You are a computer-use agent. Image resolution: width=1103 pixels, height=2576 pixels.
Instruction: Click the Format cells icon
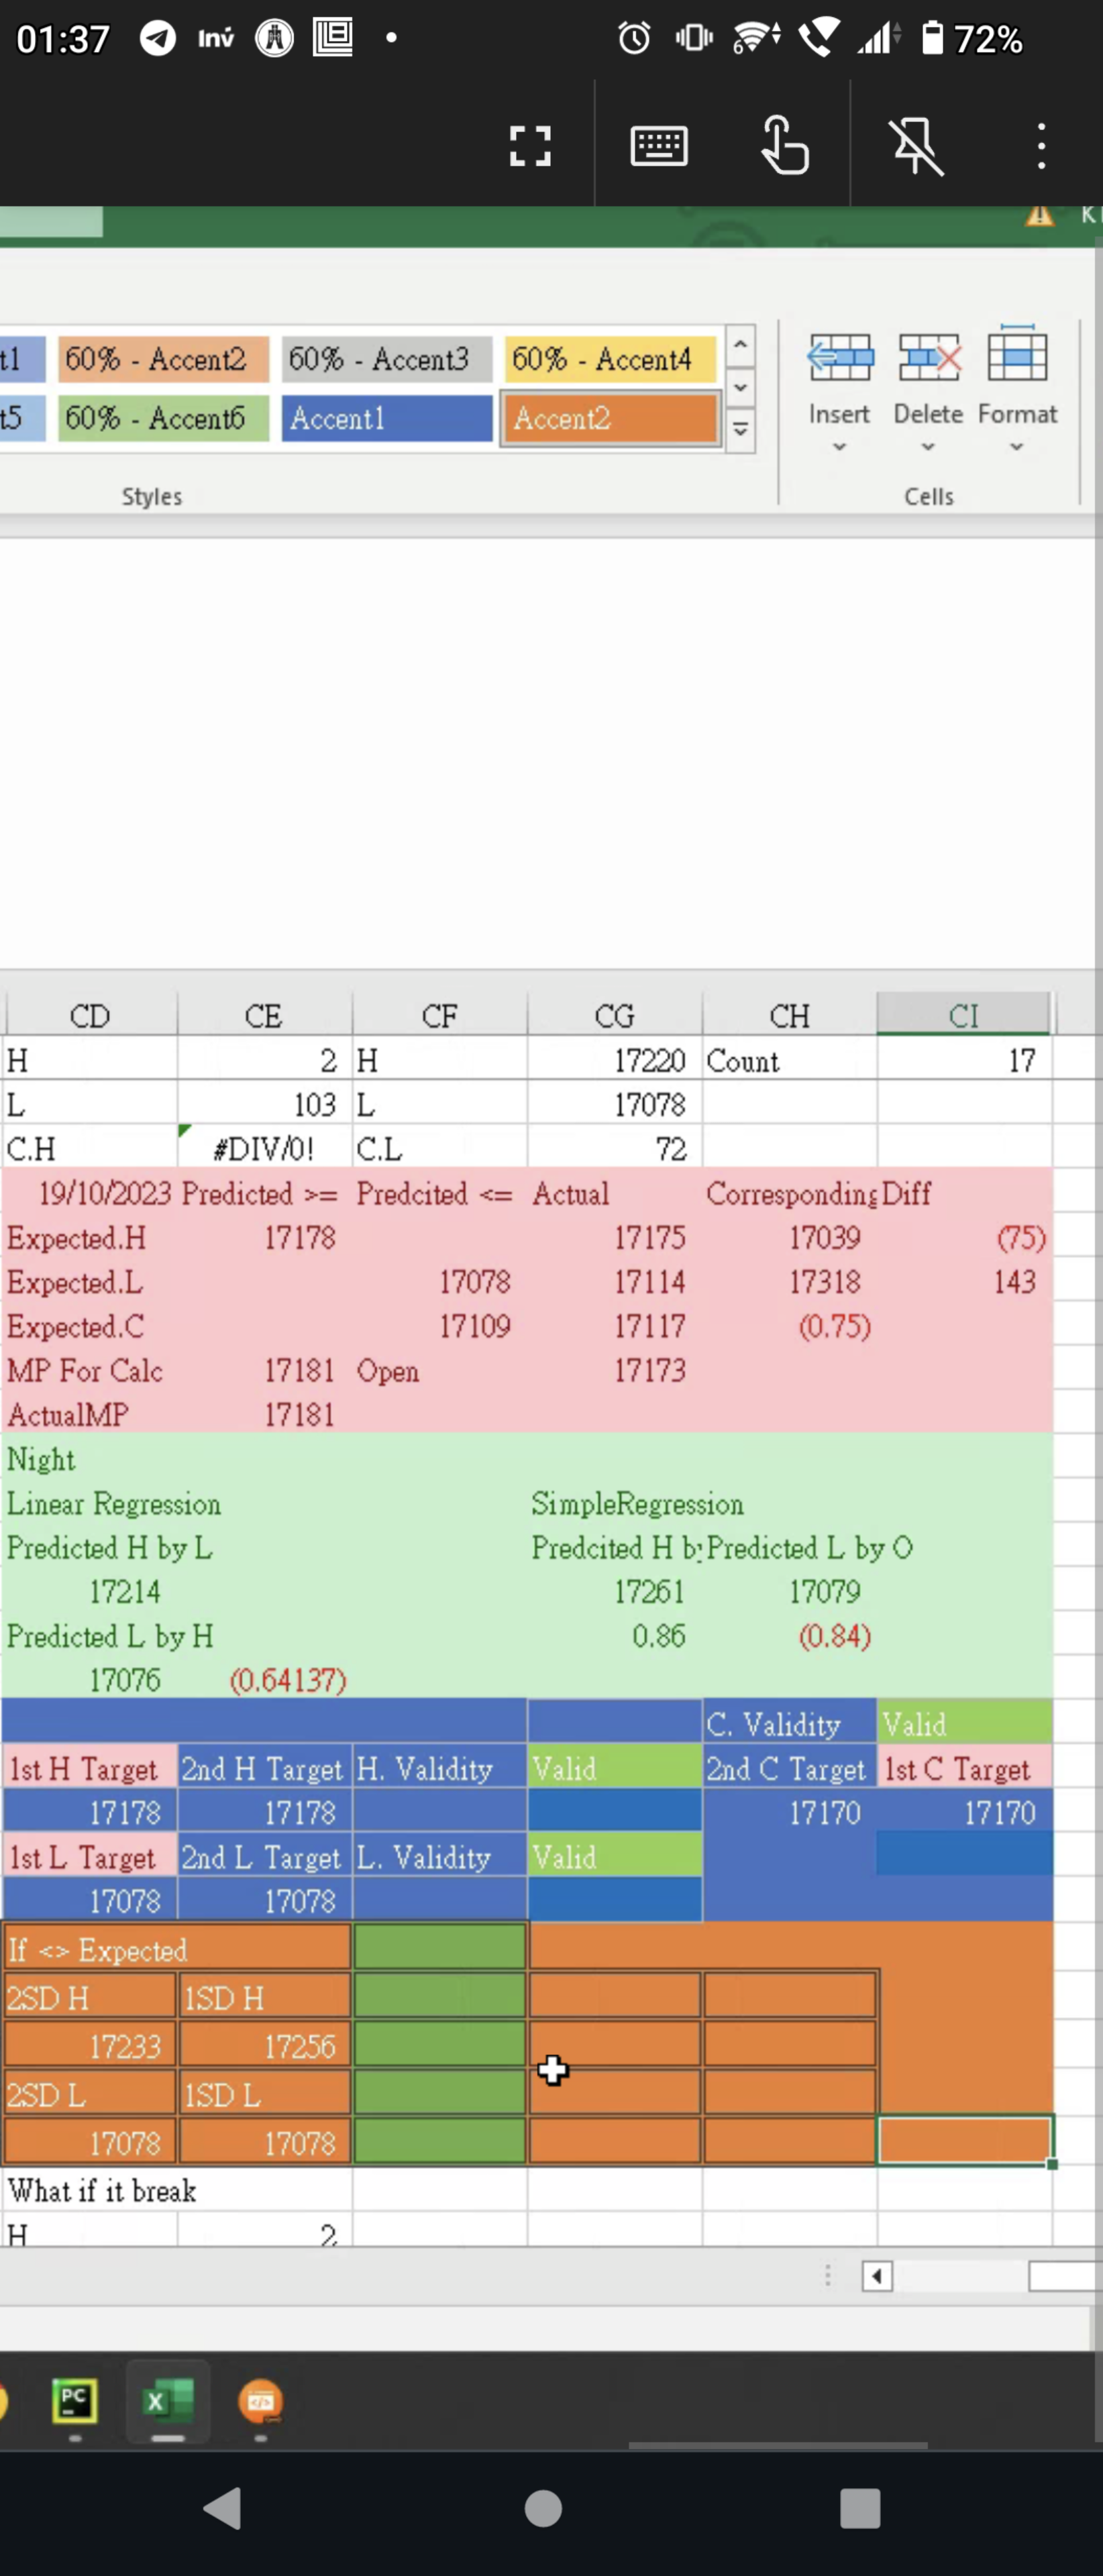(1016, 356)
